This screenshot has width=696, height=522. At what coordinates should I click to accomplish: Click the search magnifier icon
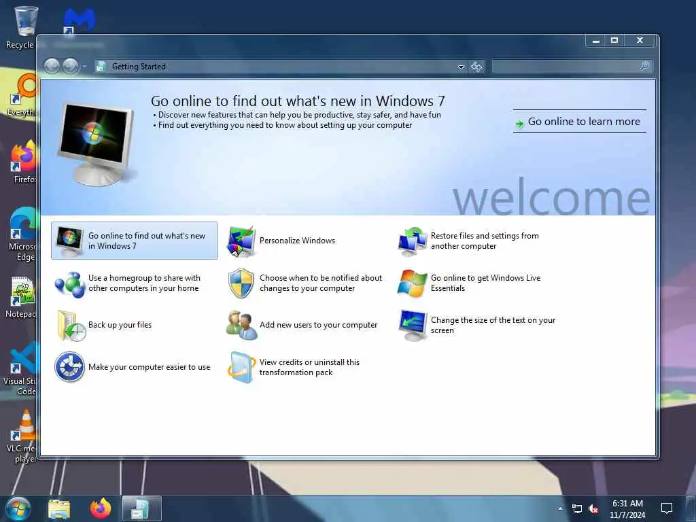point(644,66)
